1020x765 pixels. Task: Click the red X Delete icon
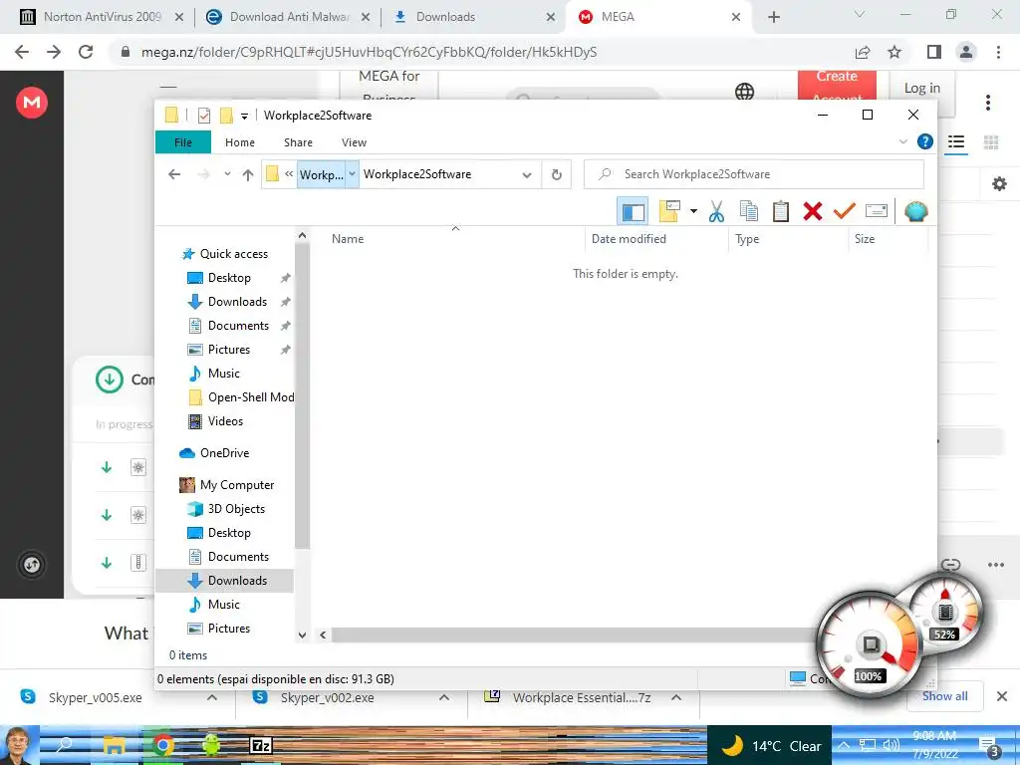[x=813, y=211]
